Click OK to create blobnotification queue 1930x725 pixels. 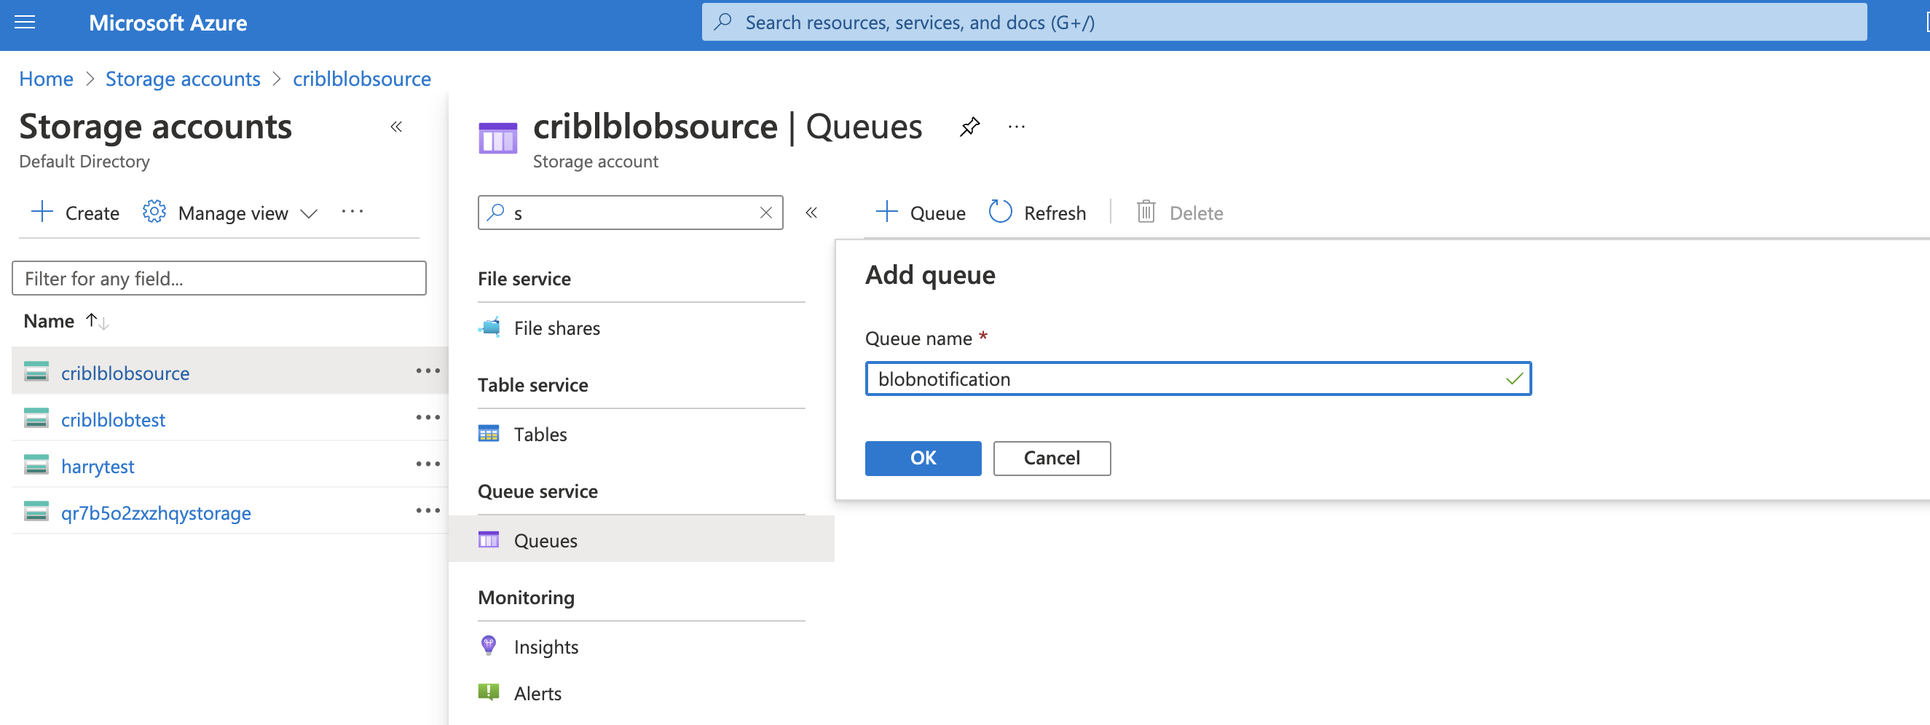[x=922, y=458]
